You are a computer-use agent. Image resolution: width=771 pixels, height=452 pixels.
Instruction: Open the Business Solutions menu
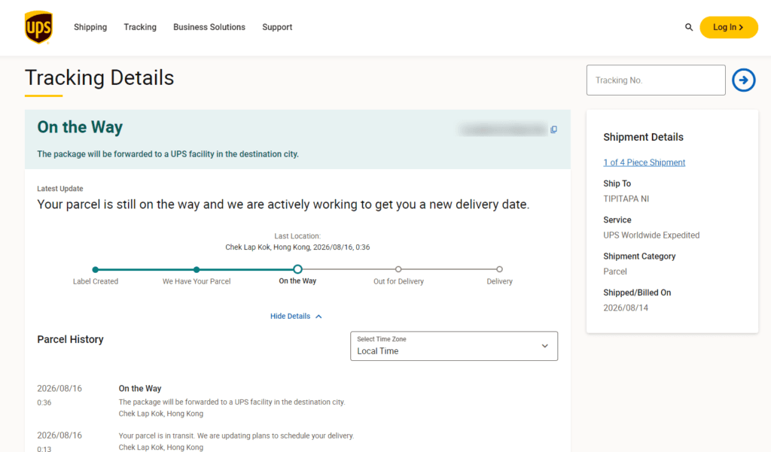pyautogui.click(x=209, y=27)
